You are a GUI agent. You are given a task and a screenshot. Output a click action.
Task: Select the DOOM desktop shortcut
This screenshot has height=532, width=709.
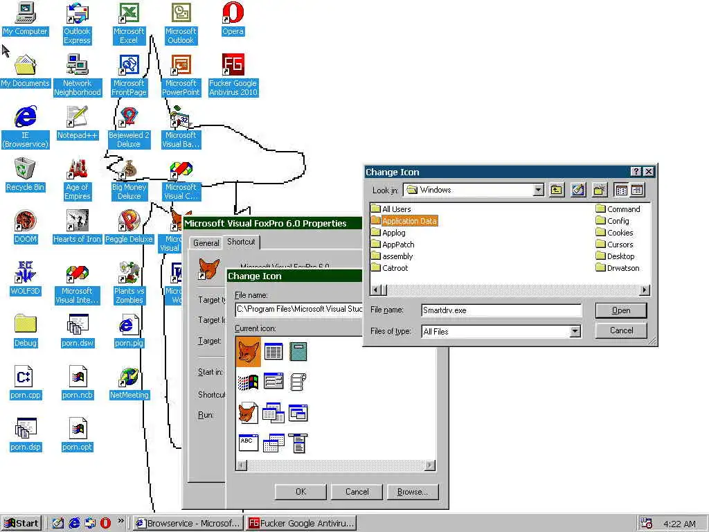(25, 227)
